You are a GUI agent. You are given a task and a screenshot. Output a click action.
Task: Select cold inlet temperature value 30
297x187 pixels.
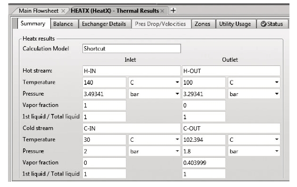pyautogui.click(x=104, y=140)
